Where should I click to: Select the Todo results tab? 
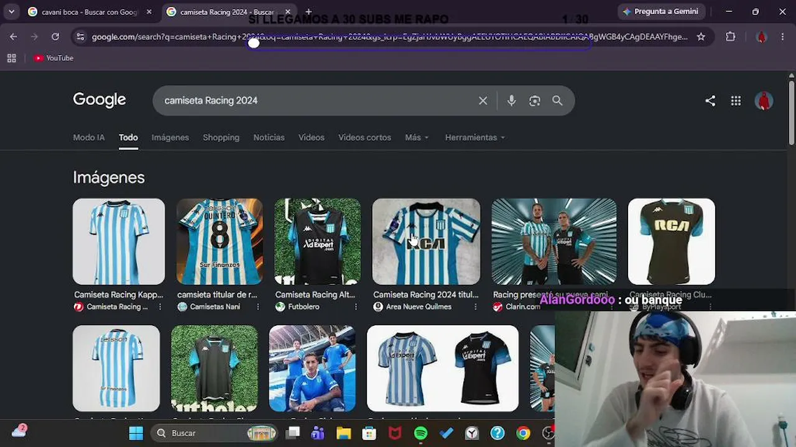pyautogui.click(x=128, y=137)
